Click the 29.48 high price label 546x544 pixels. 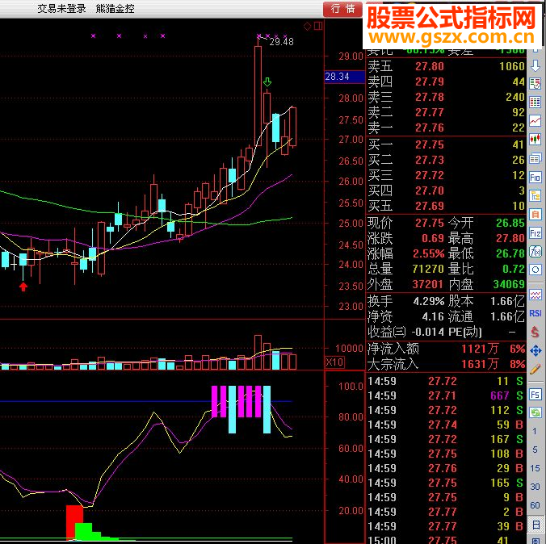281,42
